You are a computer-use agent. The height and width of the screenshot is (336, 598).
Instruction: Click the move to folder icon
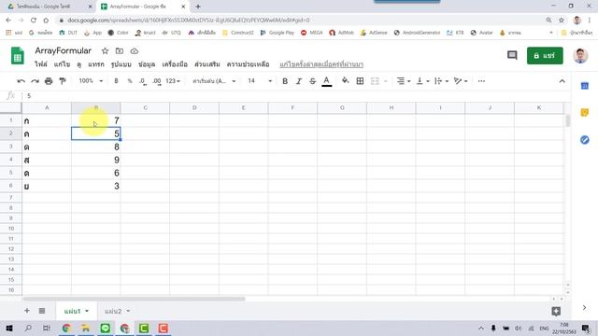point(120,50)
